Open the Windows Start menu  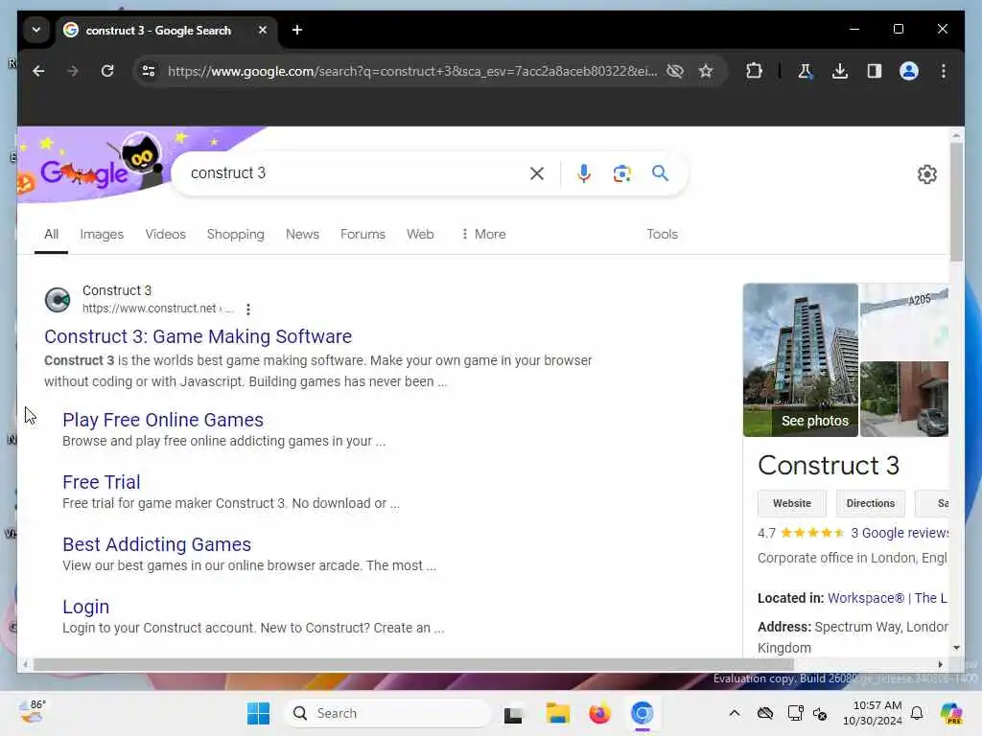pyautogui.click(x=258, y=713)
